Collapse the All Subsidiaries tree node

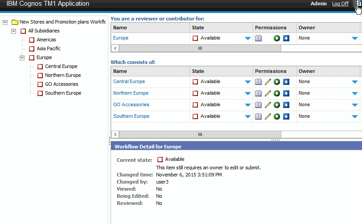click(14, 31)
